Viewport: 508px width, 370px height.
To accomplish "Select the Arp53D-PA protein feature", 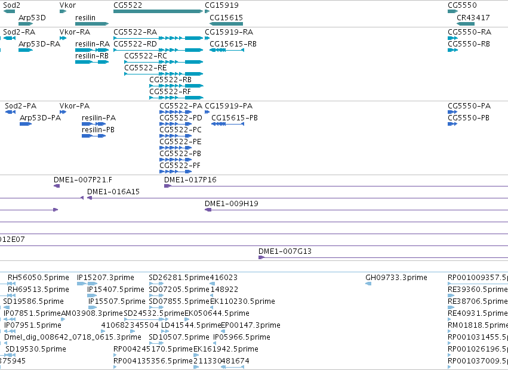I will (x=26, y=124).
